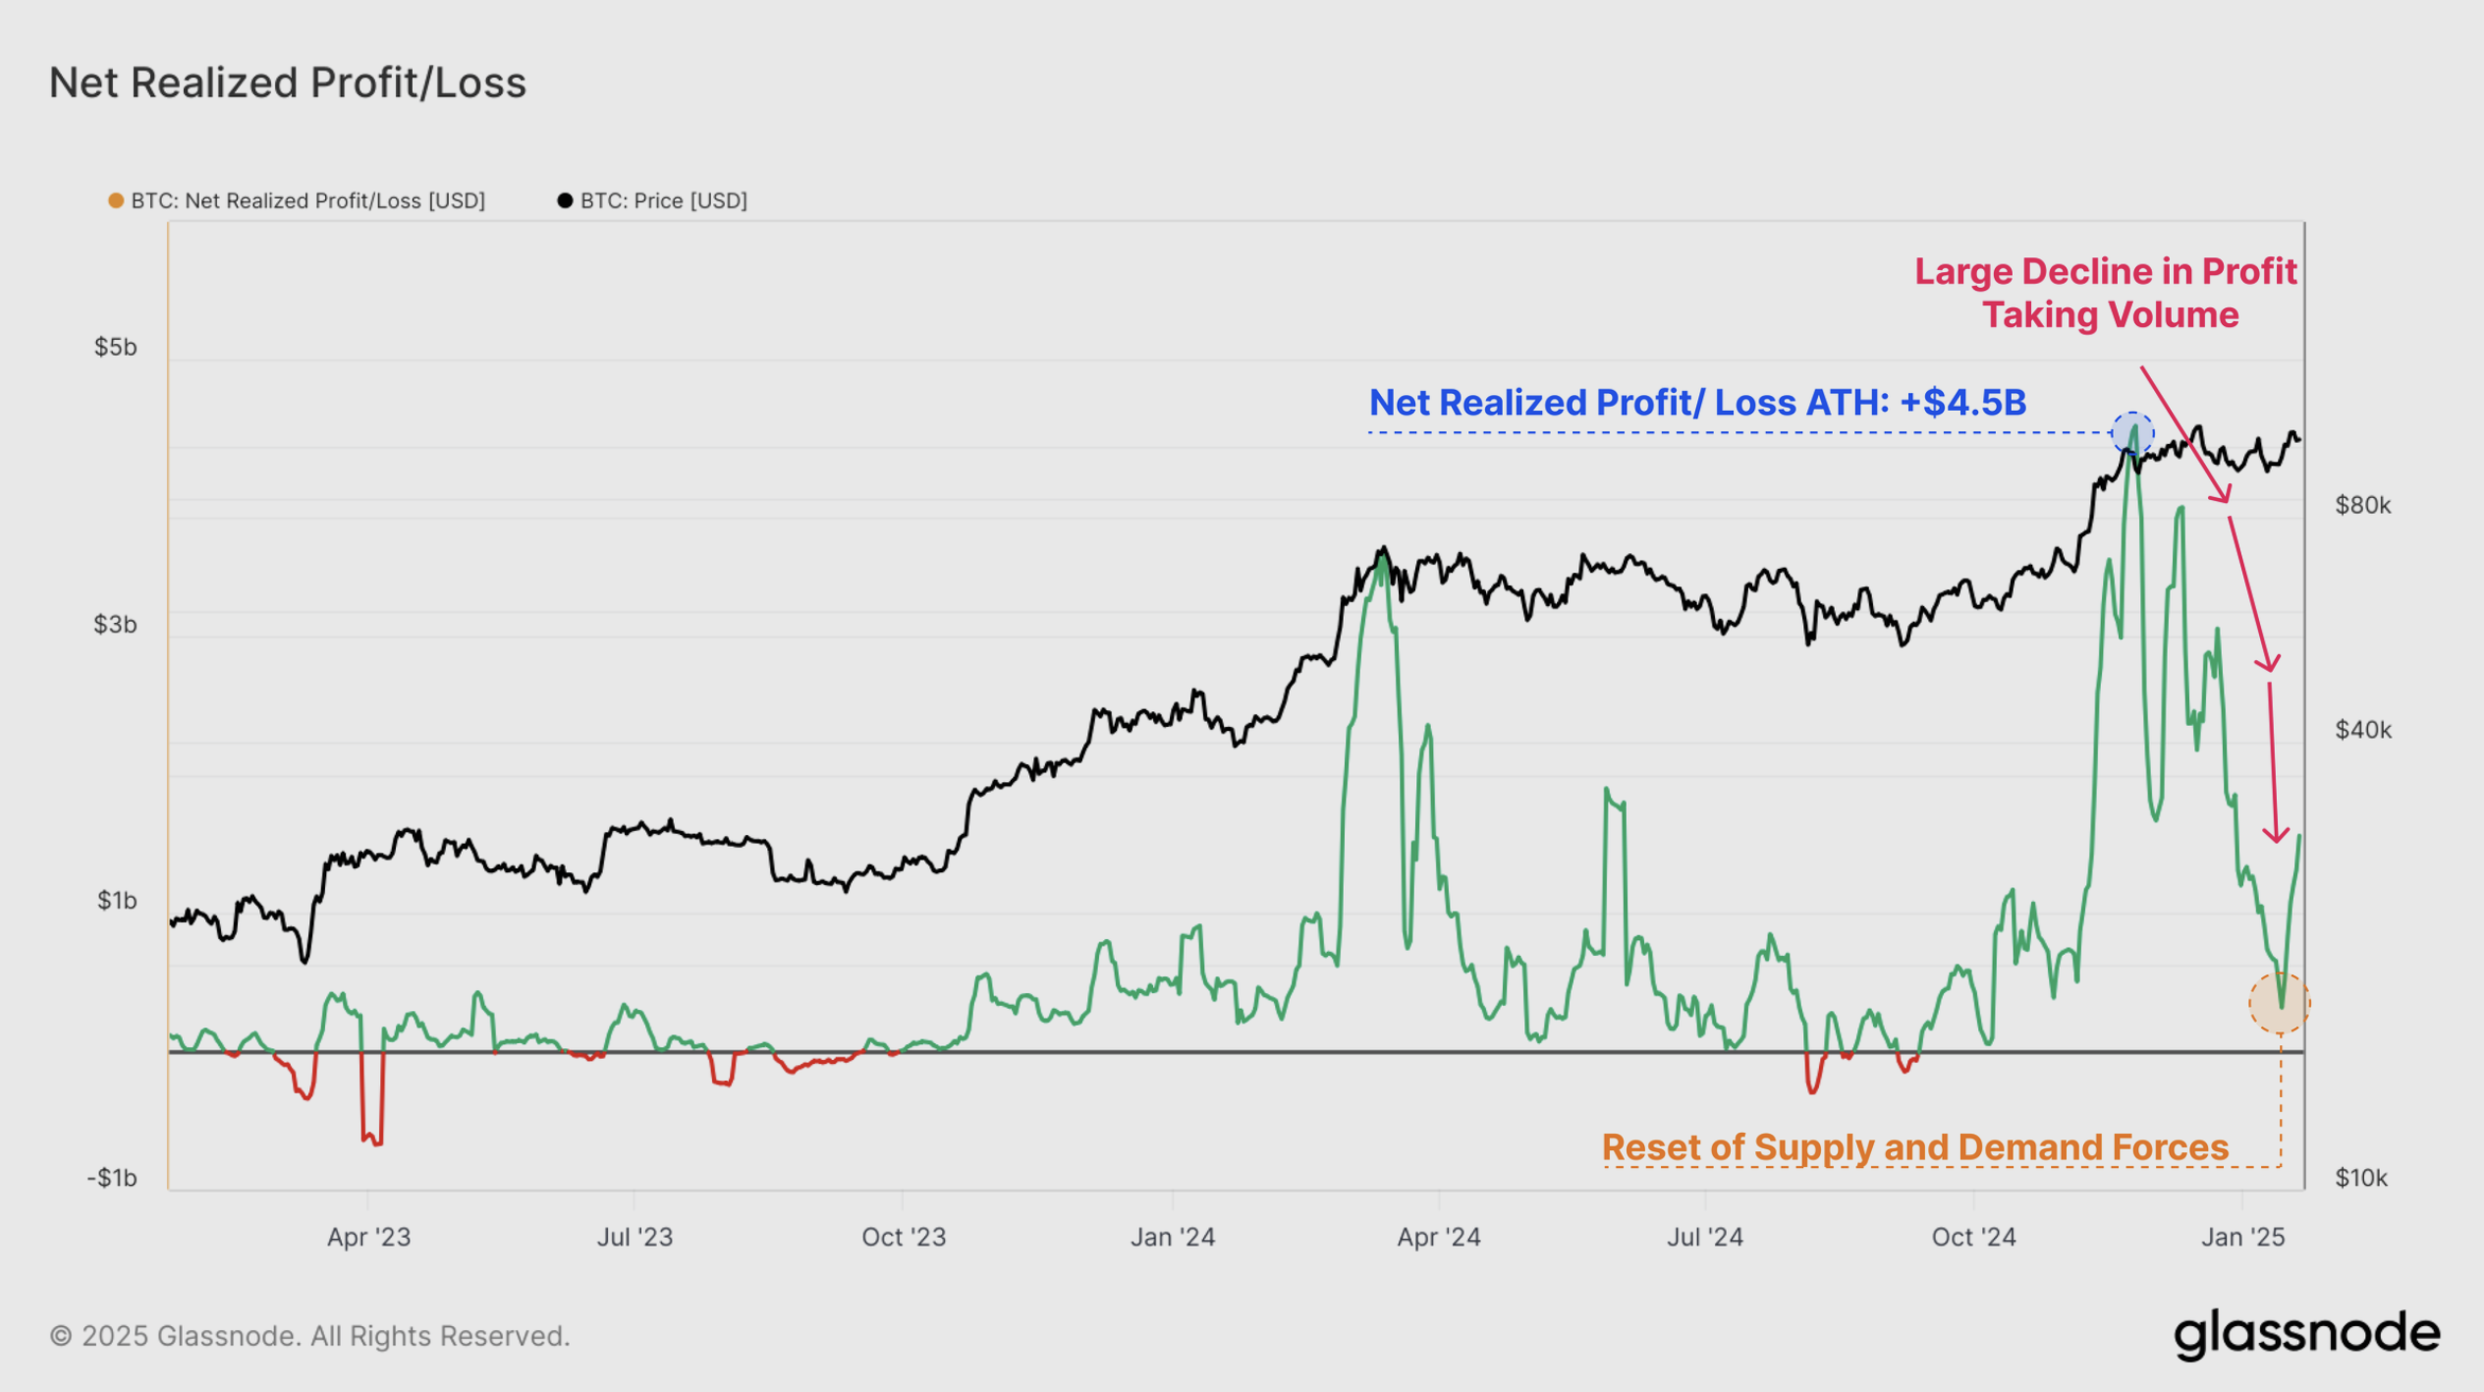The width and height of the screenshot is (2484, 1392).
Task: Click the black BTC Price legend dot
Action: (x=565, y=200)
